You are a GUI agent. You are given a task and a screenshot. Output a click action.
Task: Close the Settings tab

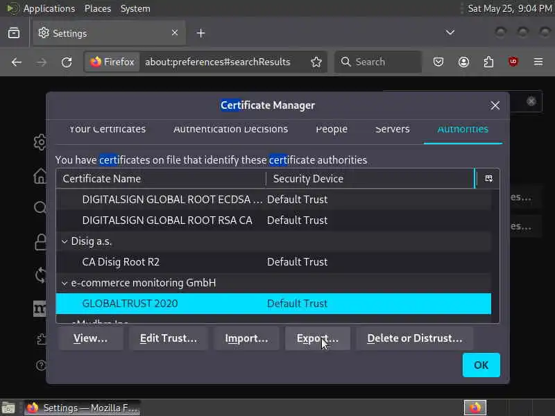click(175, 33)
